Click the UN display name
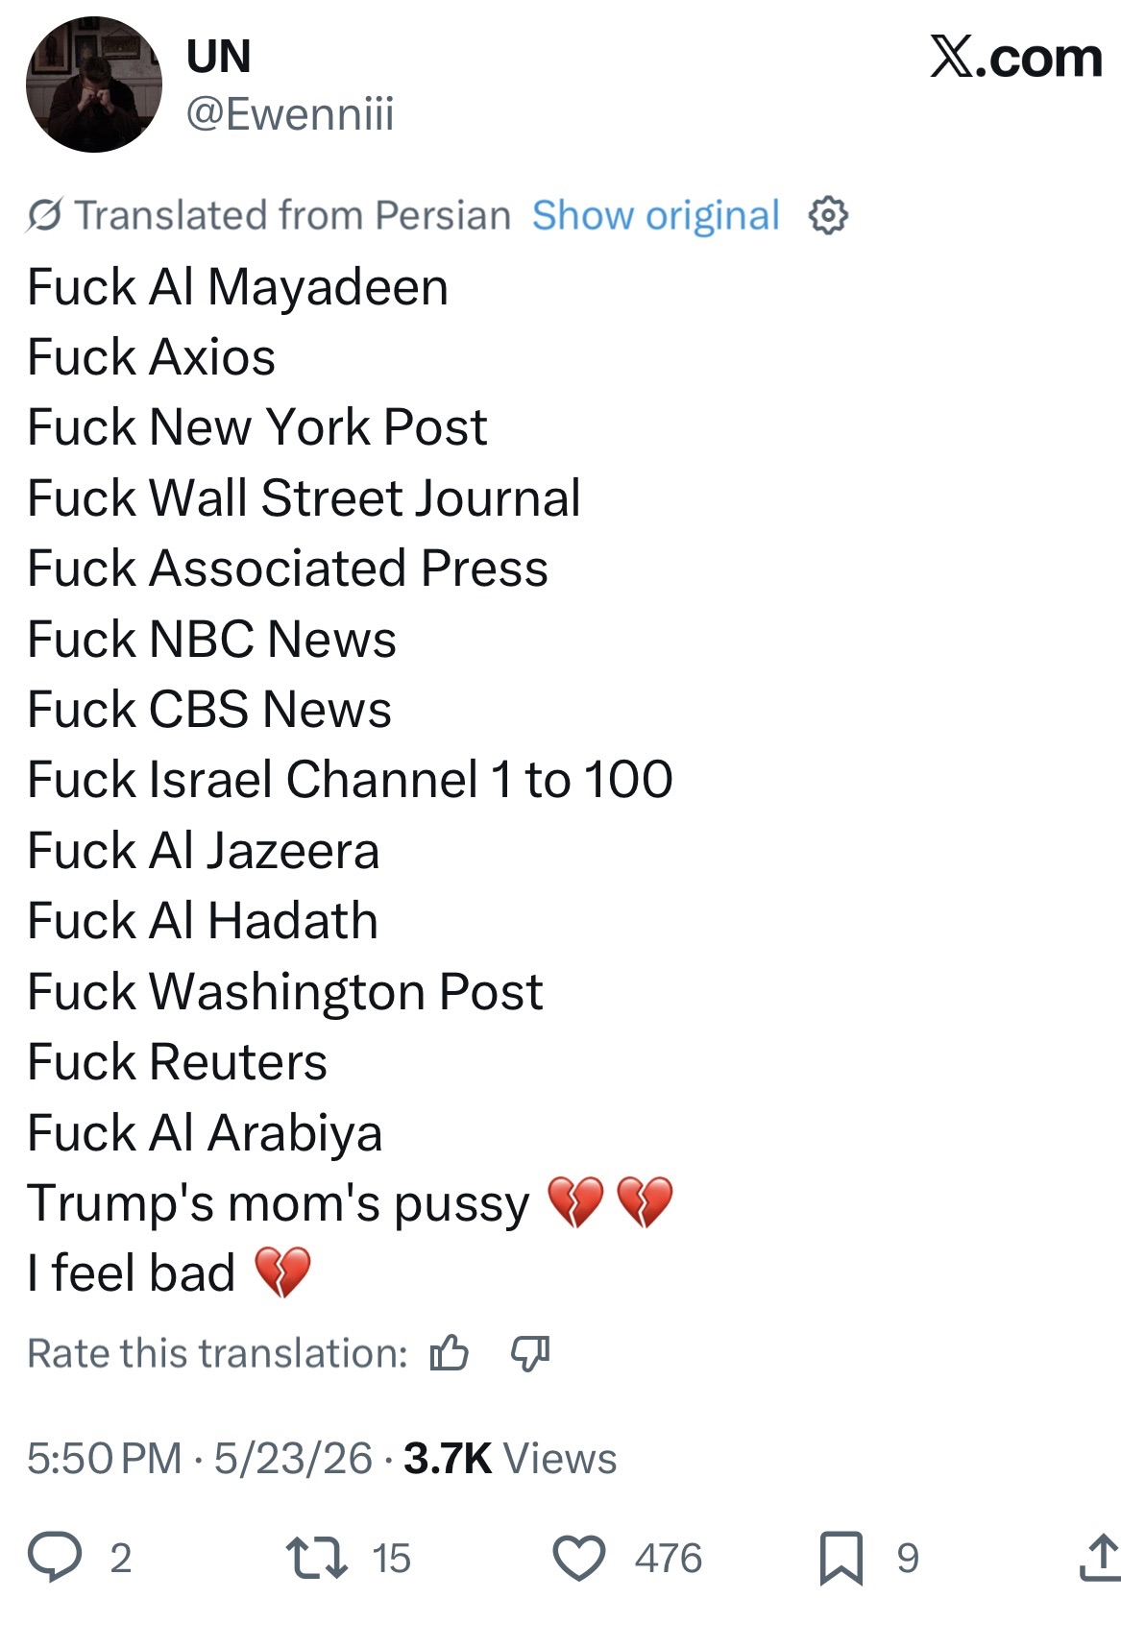1121x1647 pixels. tap(219, 56)
